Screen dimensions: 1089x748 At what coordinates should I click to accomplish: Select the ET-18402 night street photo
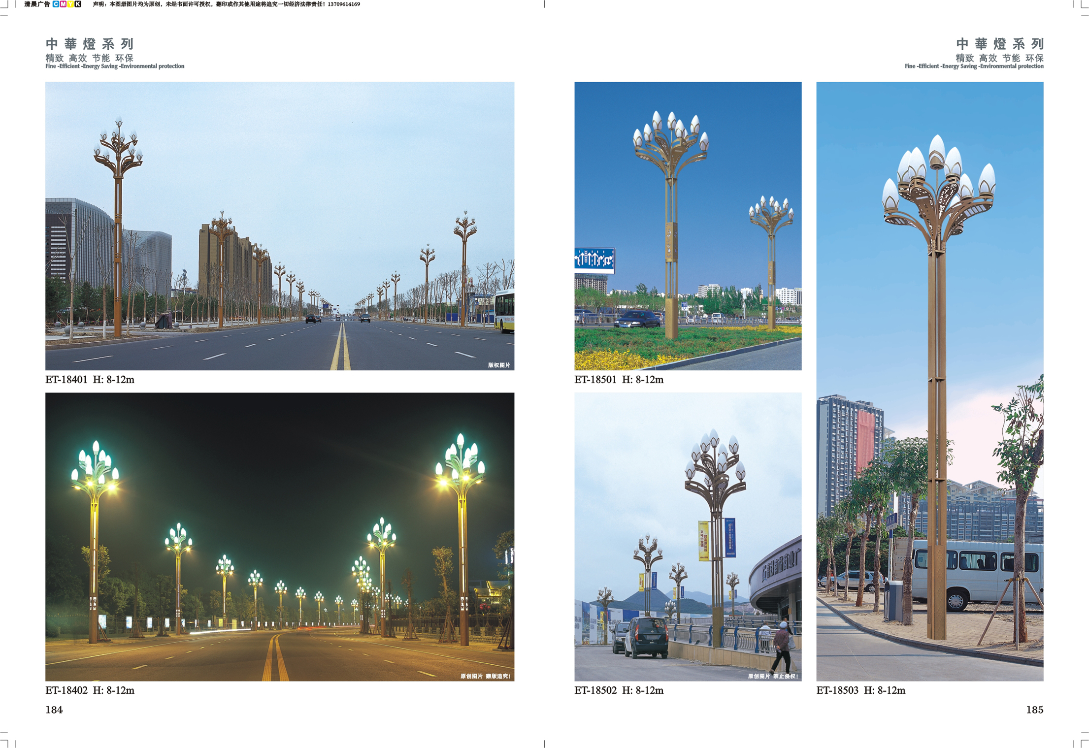pos(279,536)
